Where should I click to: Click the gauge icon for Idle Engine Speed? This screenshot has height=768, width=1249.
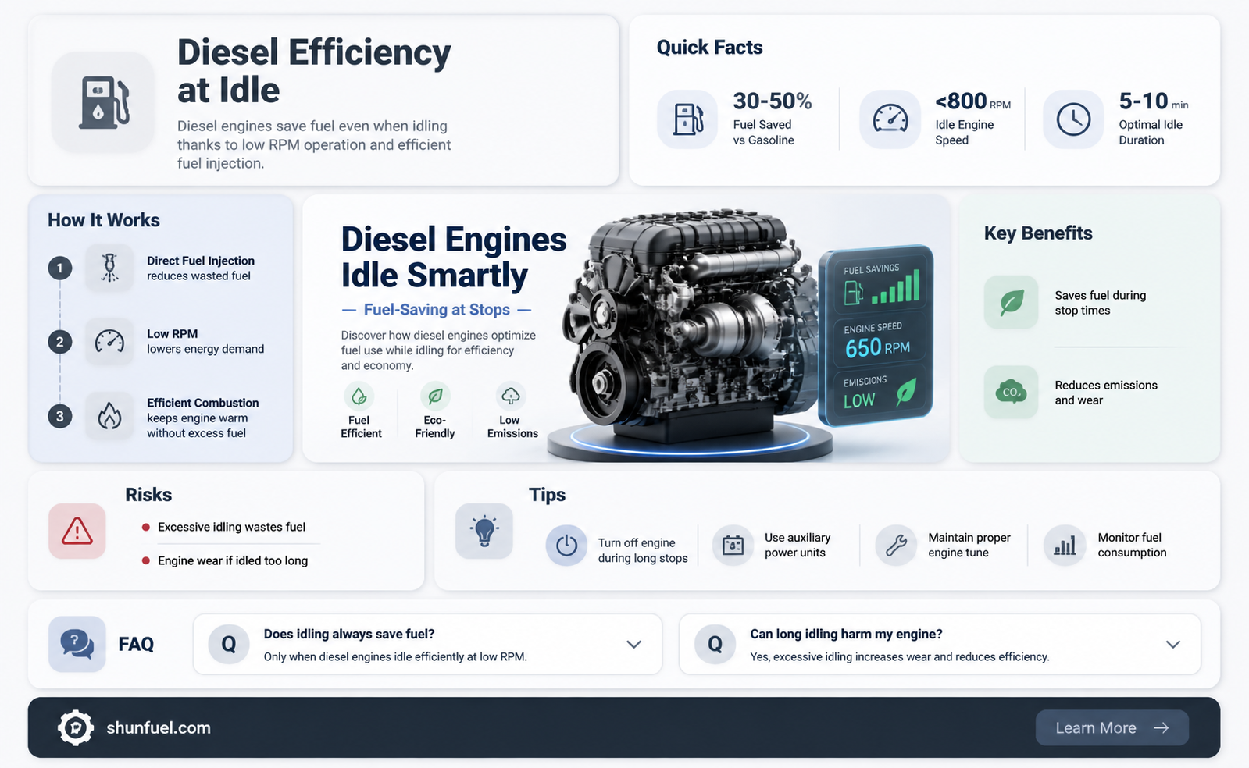click(x=890, y=119)
